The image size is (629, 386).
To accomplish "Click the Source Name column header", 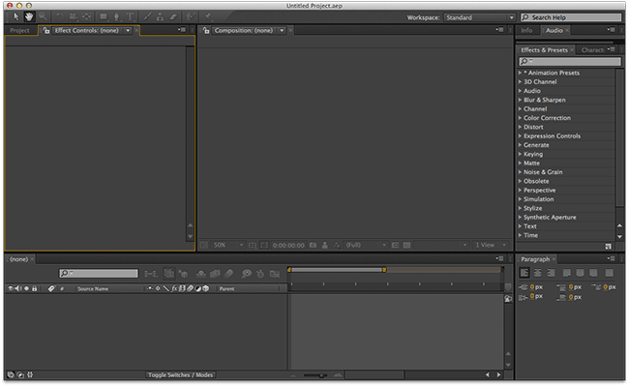I will click(x=93, y=288).
